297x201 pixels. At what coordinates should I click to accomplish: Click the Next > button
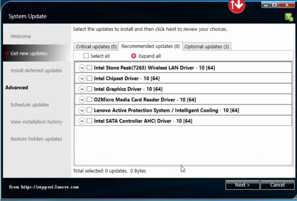242,185
